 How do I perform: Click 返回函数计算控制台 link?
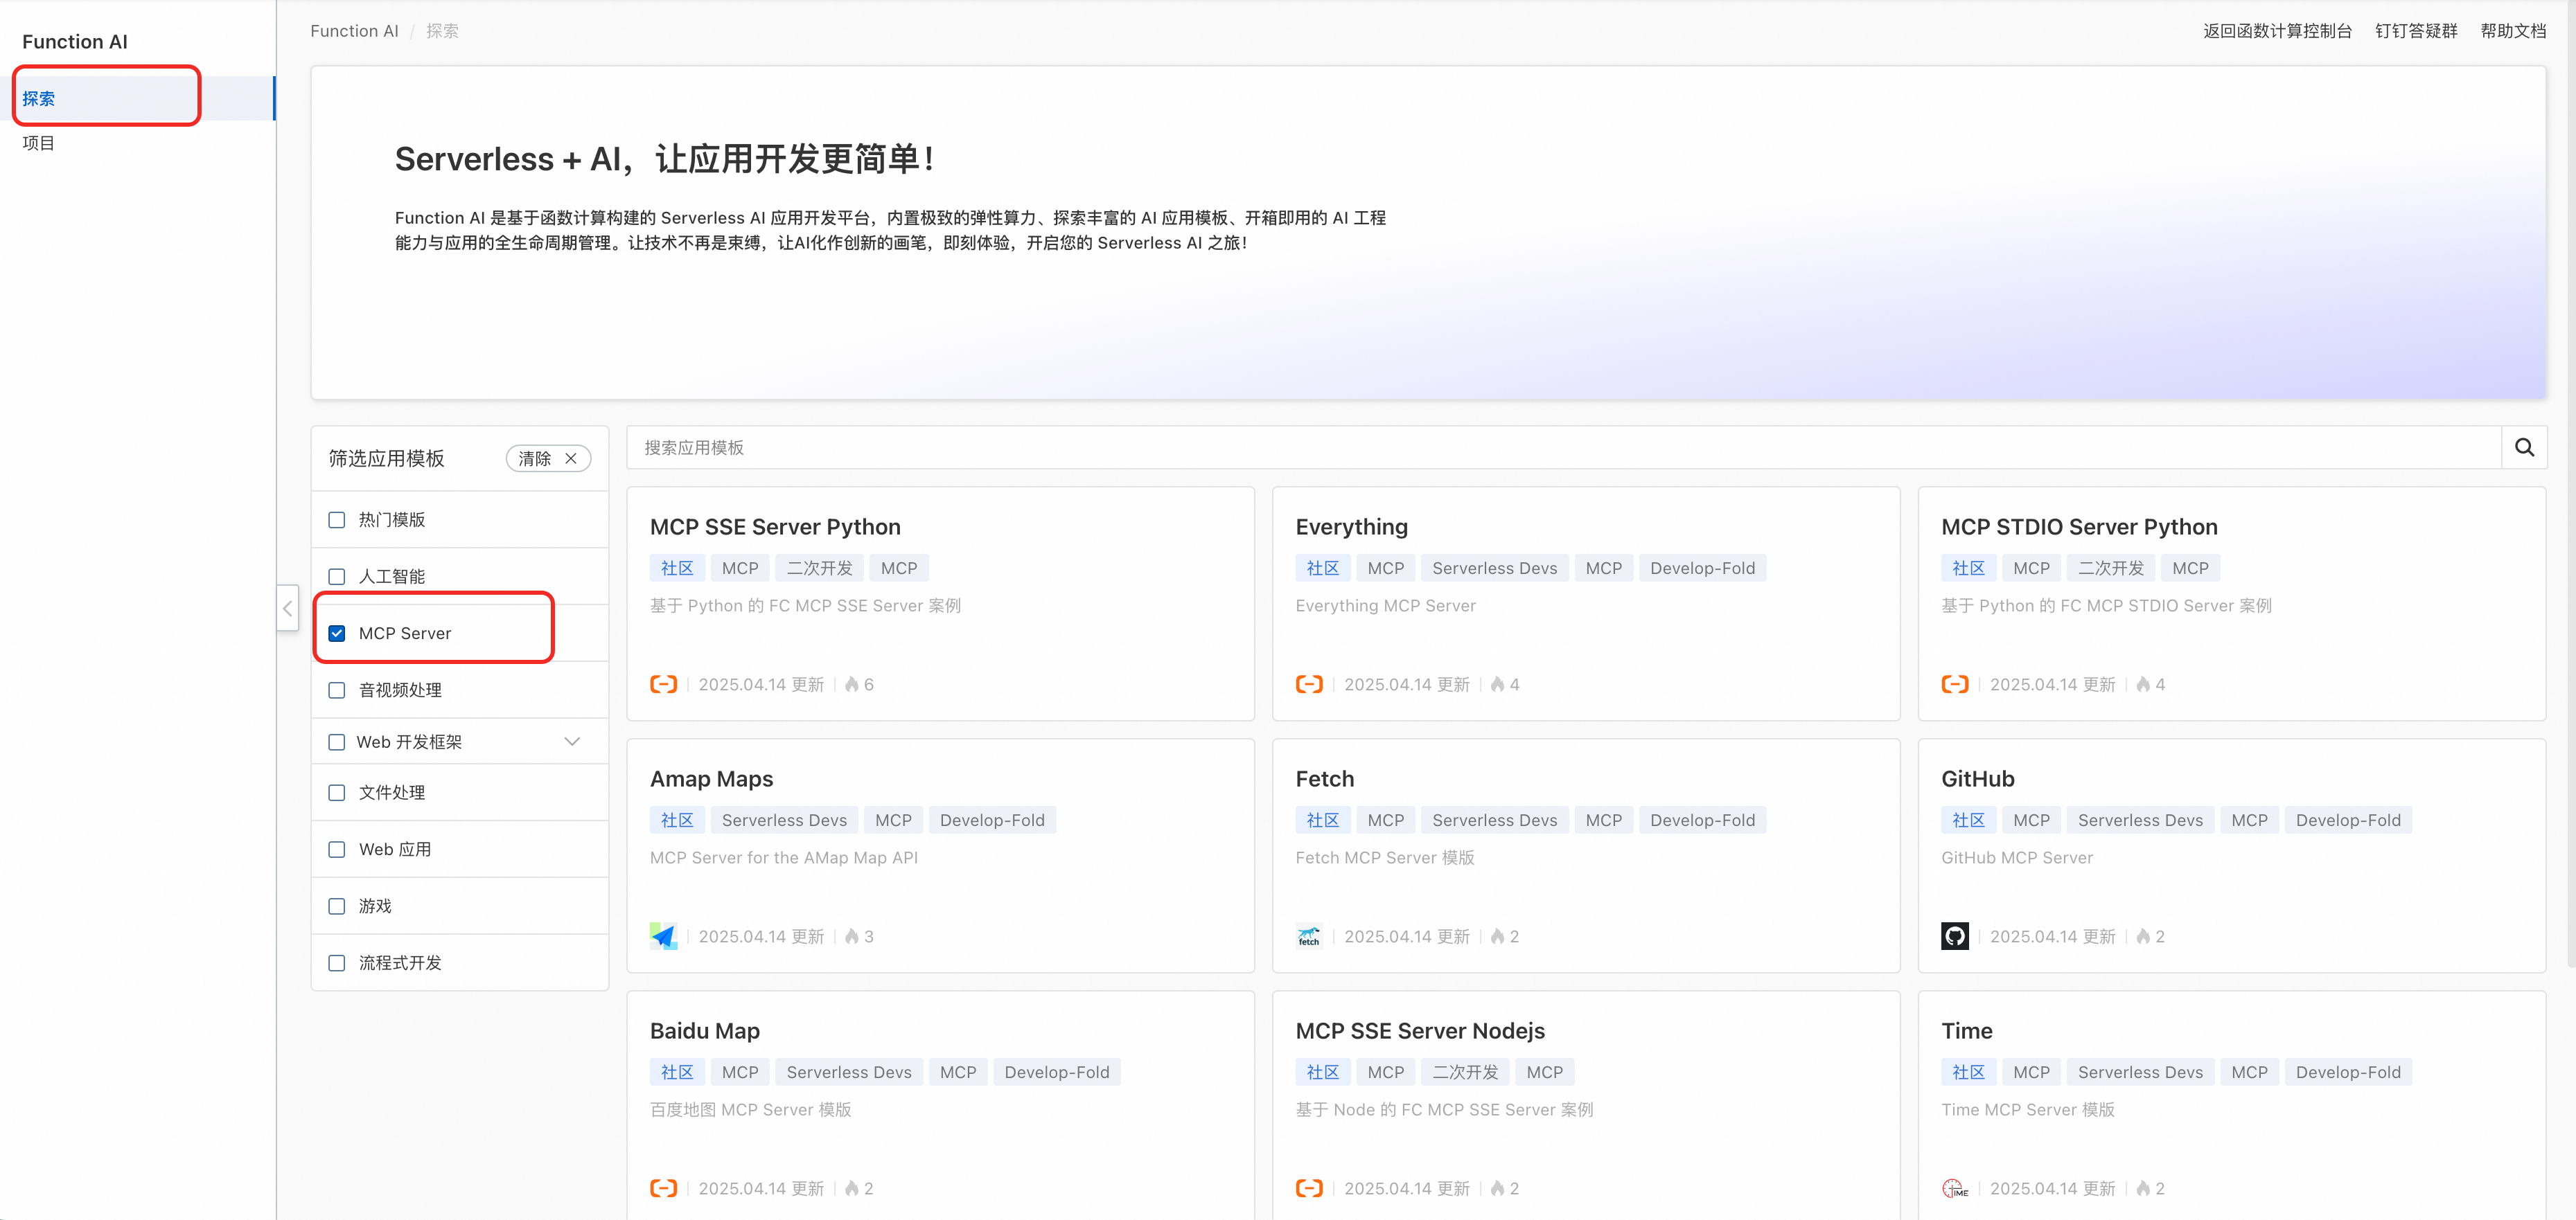tap(2277, 31)
